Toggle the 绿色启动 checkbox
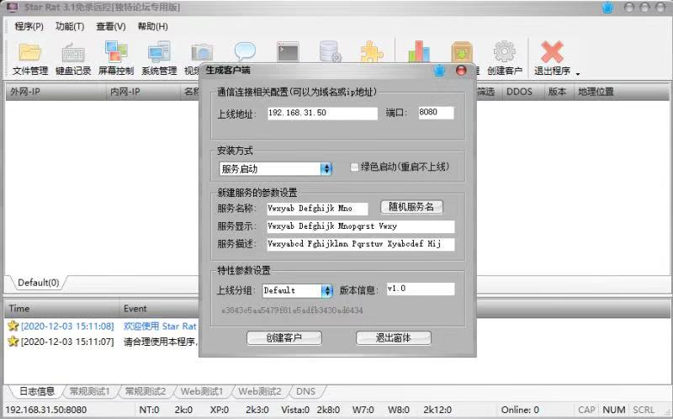The width and height of the screenshot is (673, 419). coord(354,167)
